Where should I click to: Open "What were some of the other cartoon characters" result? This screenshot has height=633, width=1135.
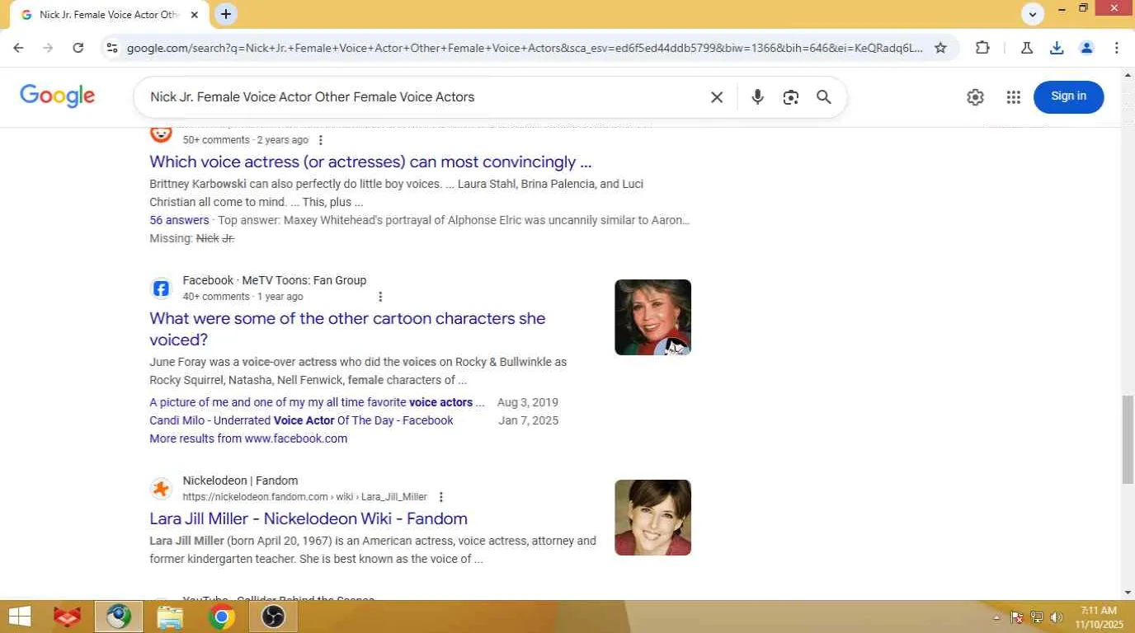coord(347,329)
